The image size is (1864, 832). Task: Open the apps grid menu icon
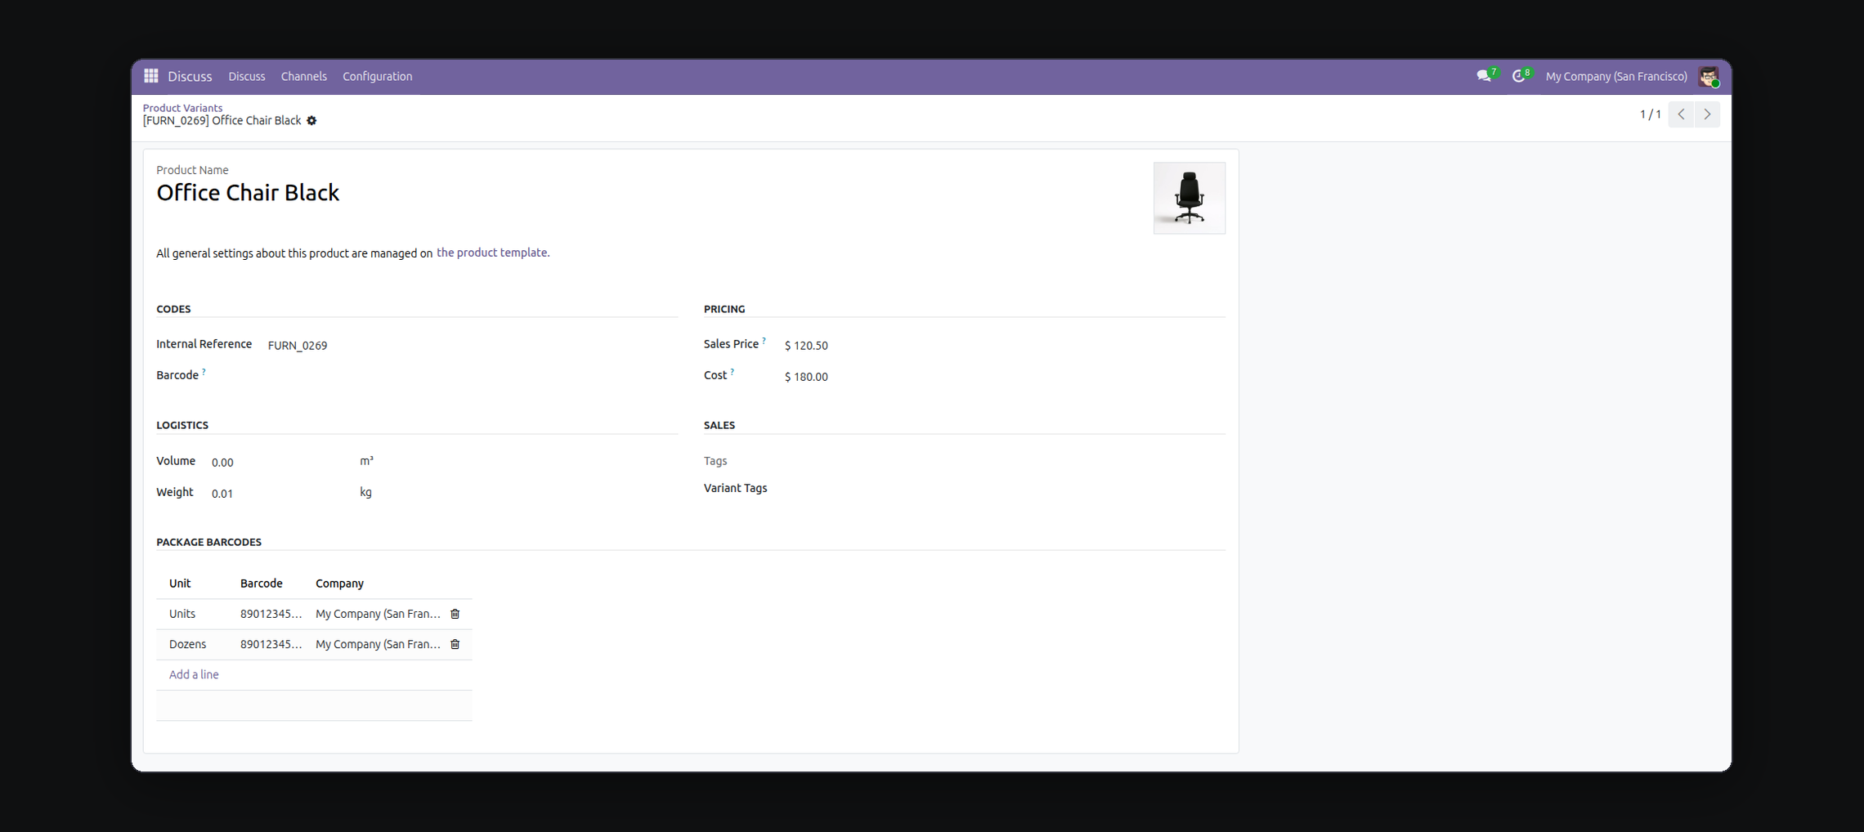point(150,76)
